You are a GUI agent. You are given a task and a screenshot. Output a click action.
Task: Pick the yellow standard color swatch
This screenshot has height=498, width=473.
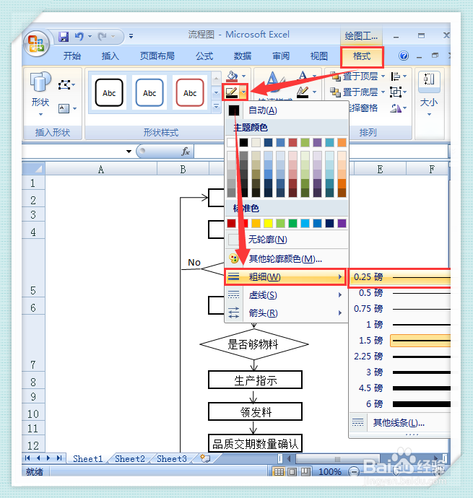268,223
